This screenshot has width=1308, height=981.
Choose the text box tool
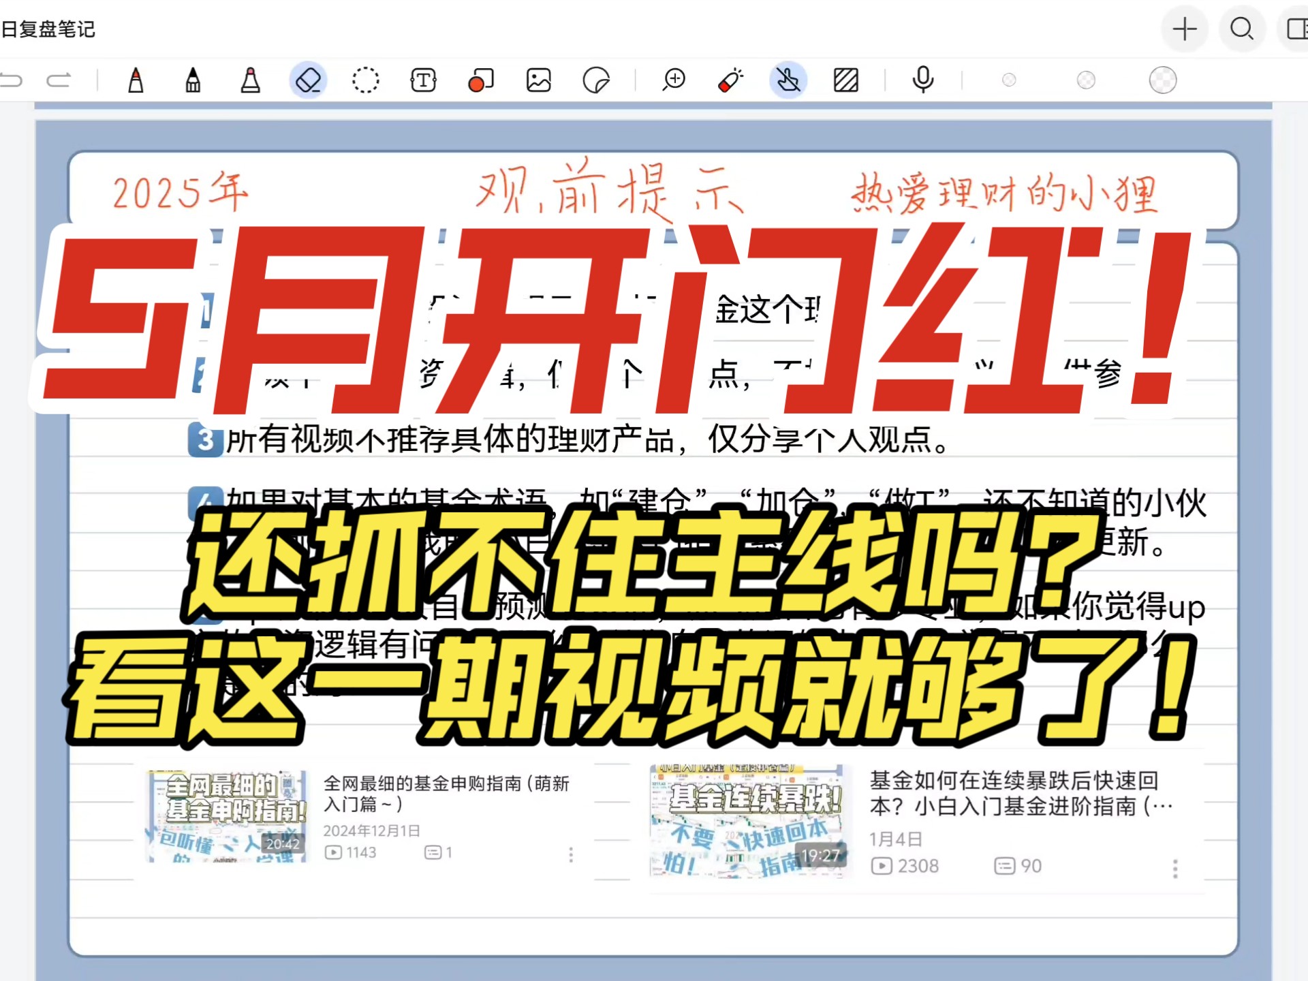click(423, 80)
